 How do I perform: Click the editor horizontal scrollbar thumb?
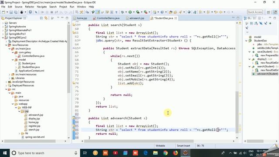click(139, 141)
